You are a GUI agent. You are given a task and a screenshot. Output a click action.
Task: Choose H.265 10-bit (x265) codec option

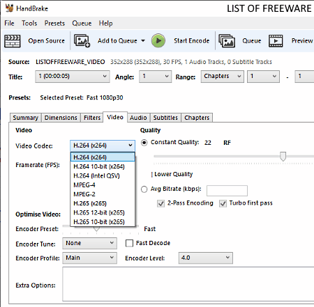(103, 222)
